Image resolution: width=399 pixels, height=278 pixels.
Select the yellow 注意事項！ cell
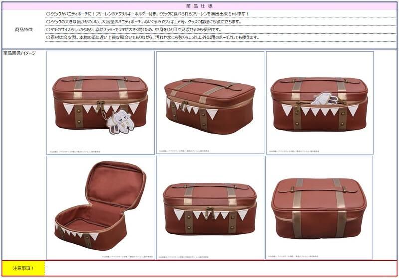pos(24,268)
